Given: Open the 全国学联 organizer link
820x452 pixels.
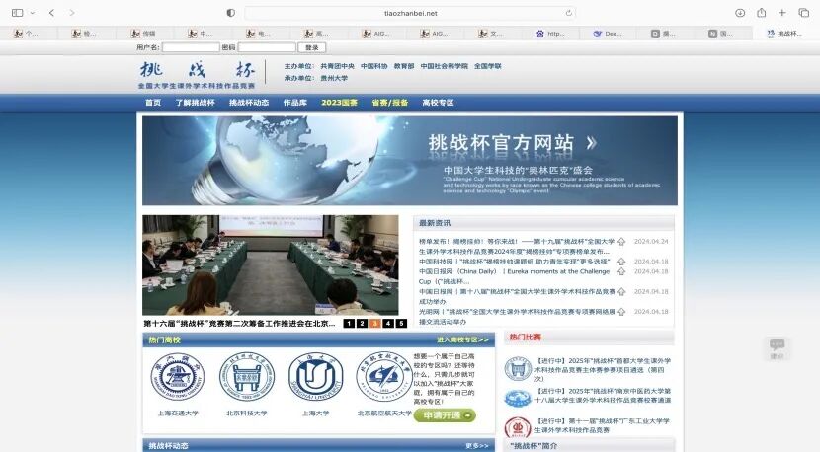Looking at the screenshot, I should (x=488, y=66).
